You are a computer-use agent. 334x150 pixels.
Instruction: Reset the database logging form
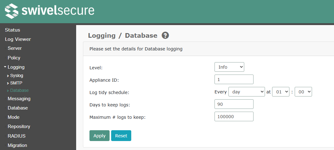121,136
